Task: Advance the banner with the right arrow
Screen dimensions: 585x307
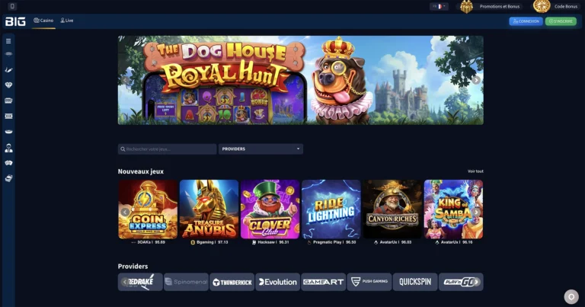Action: (475, 80)
